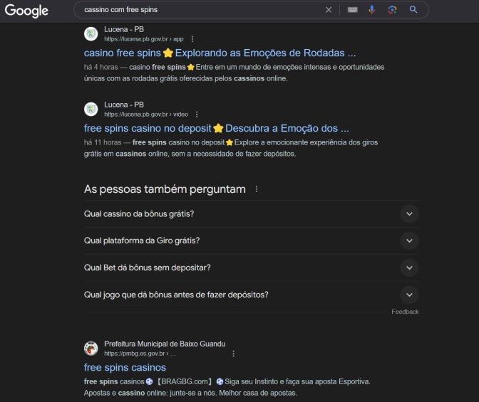Click question text 'Qual Bet dá bônus sem depositar?'
479x402 pixels.
click(148, 268)
